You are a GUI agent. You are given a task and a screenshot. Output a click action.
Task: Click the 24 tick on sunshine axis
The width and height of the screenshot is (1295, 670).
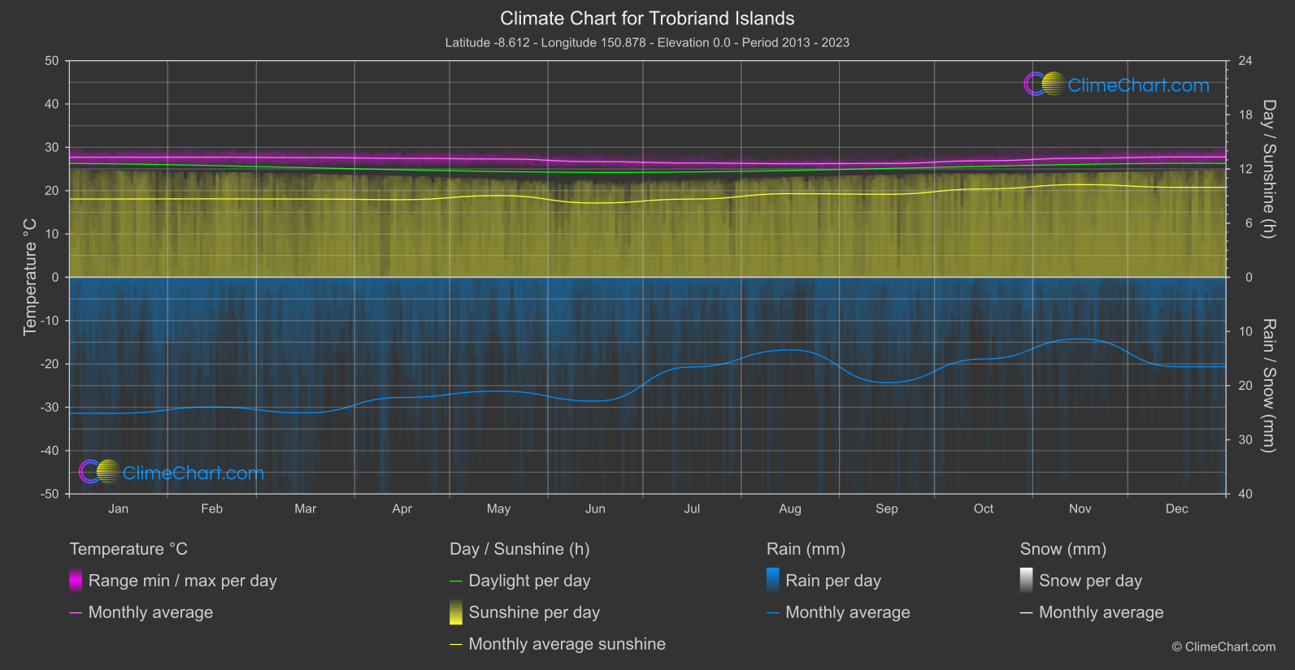coord(1245,61)
